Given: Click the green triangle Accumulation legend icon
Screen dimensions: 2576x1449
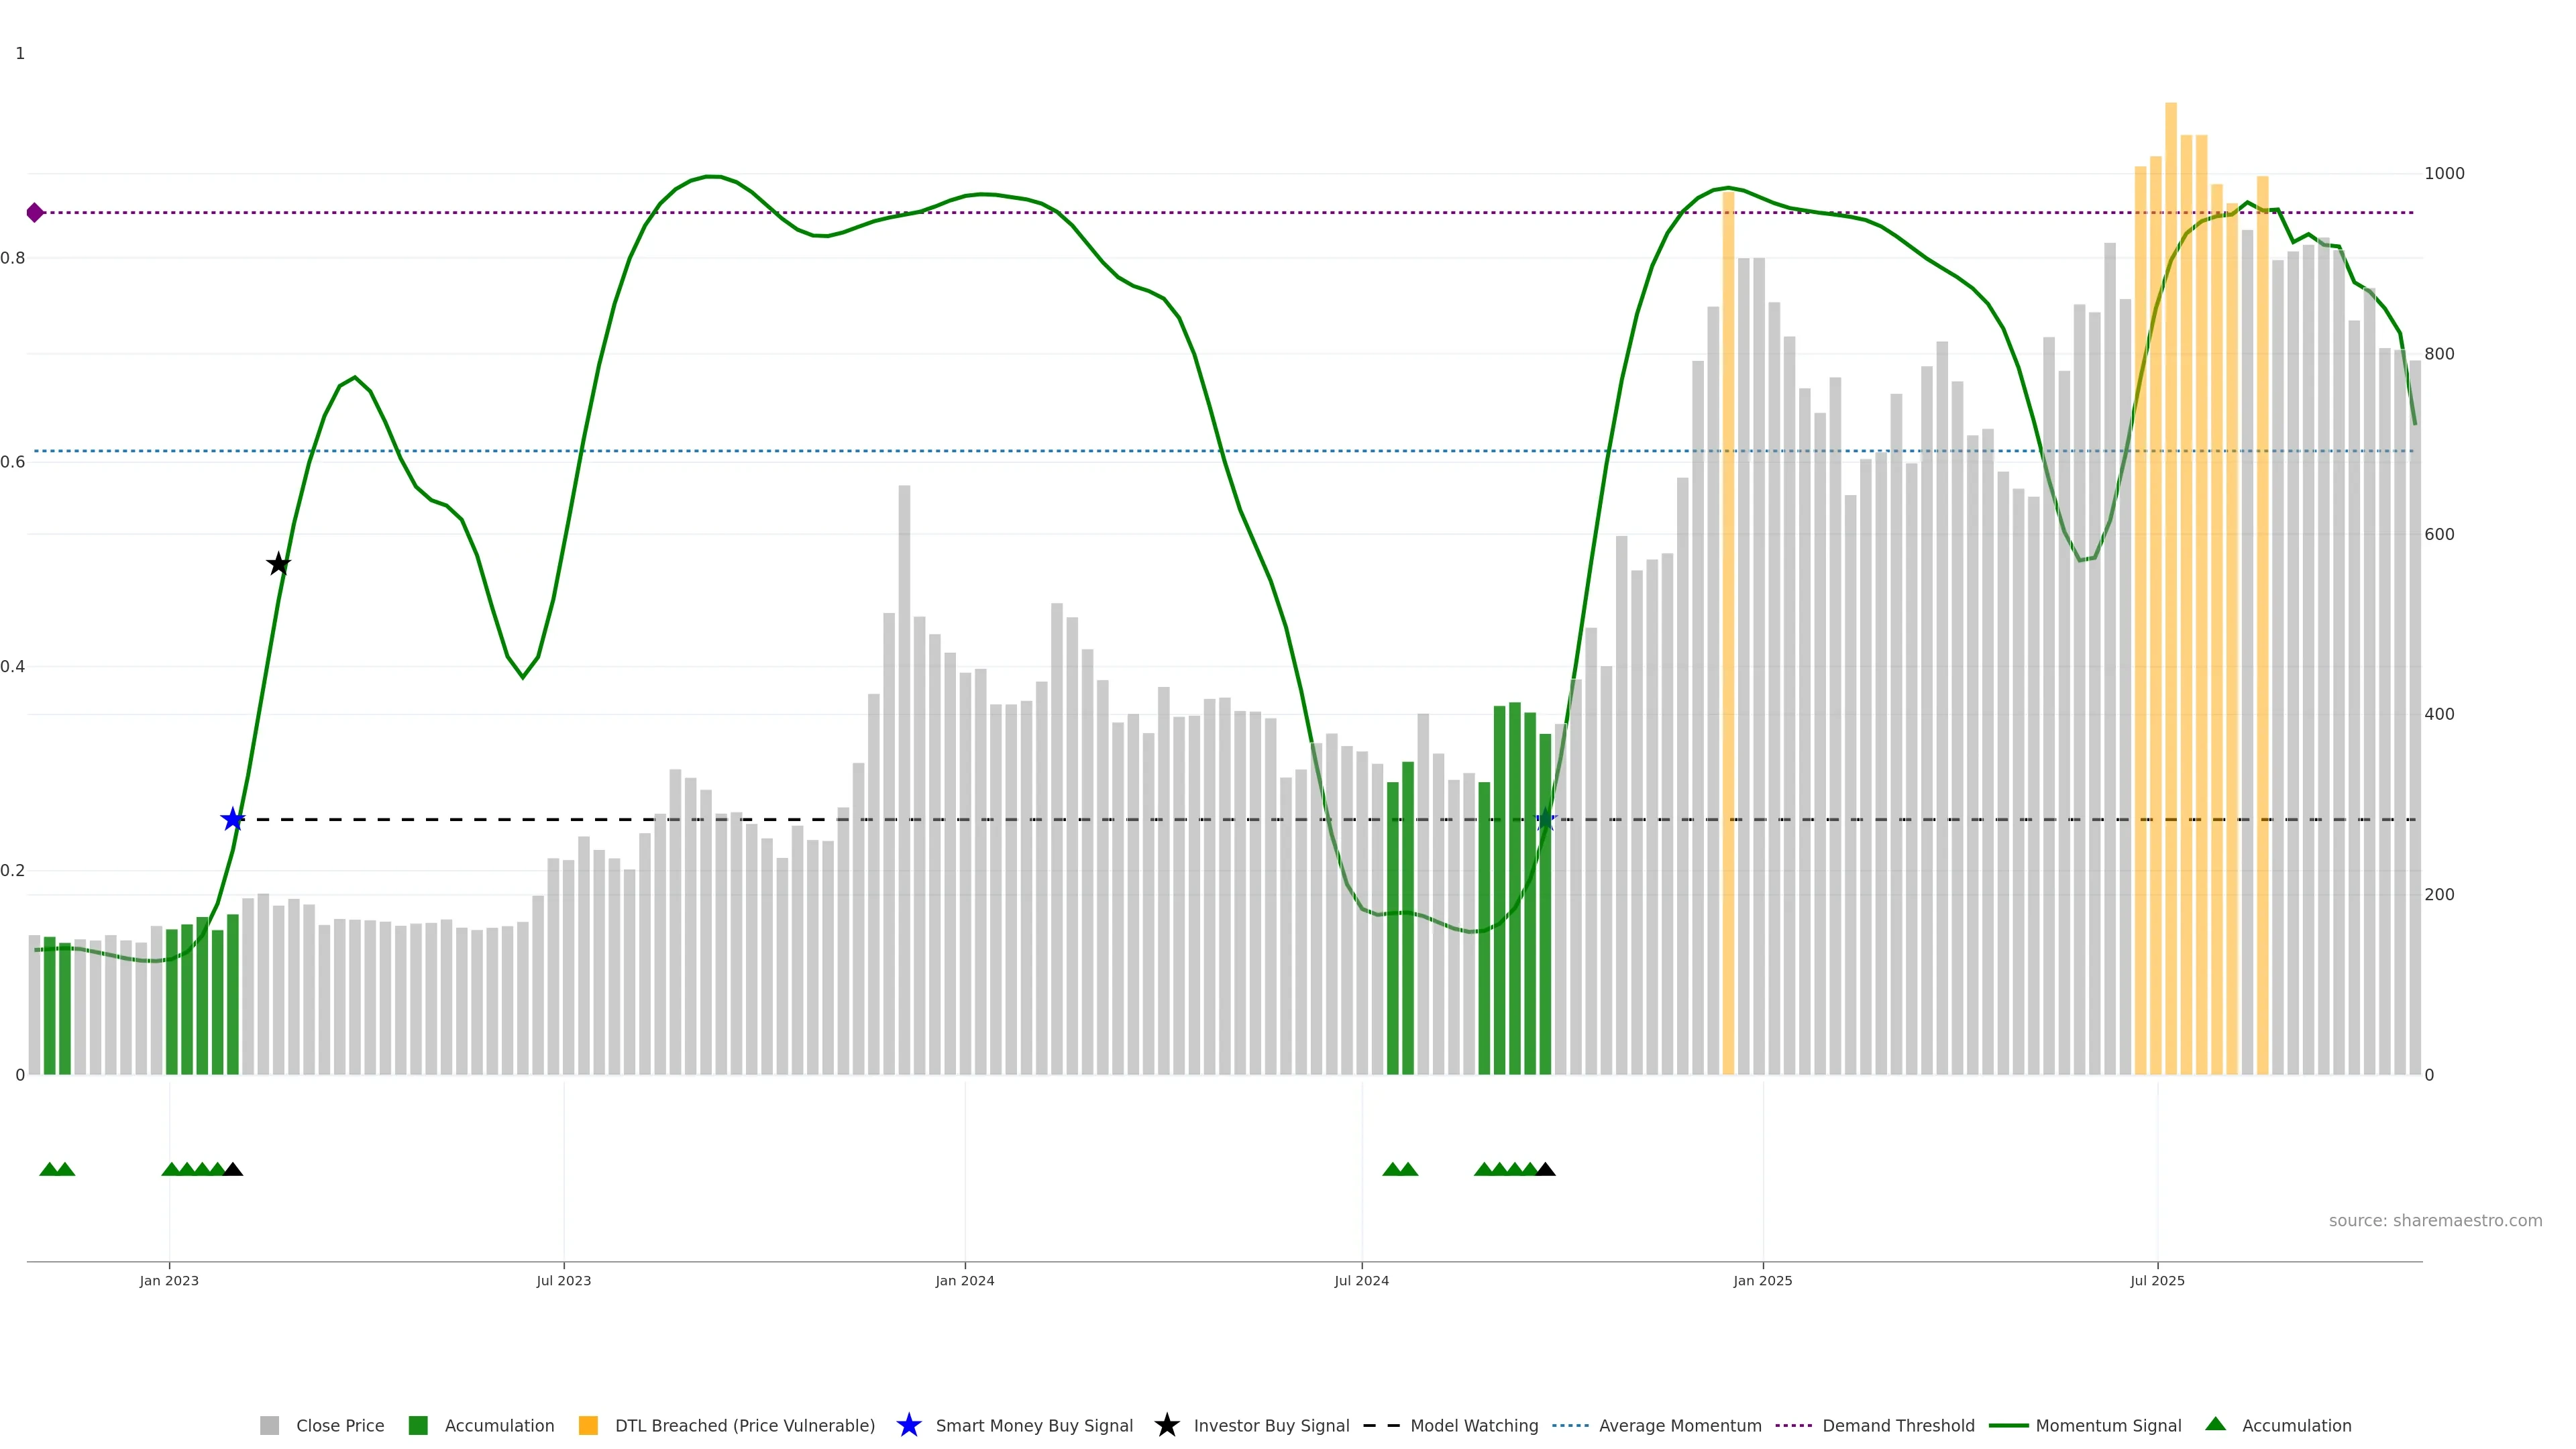Looking at the screenshot, I should coord(2215,1424).
